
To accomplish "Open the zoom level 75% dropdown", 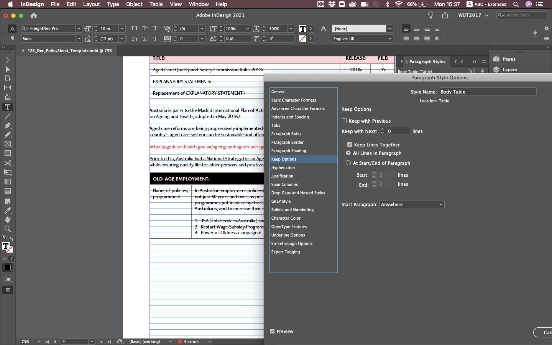I will click(x=39, y=342).
